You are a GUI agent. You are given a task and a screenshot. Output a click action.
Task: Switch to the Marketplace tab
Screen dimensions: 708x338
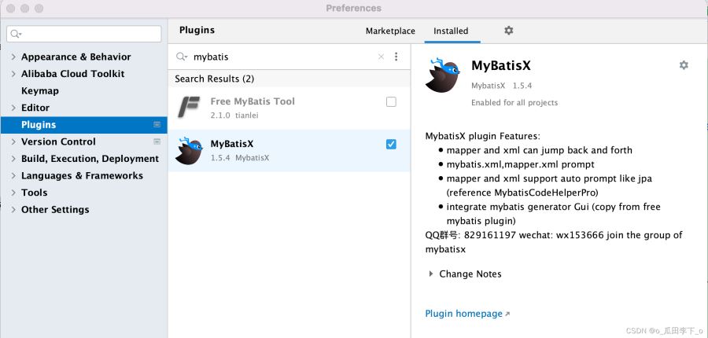pyautogui.click(x=390, y=31)
